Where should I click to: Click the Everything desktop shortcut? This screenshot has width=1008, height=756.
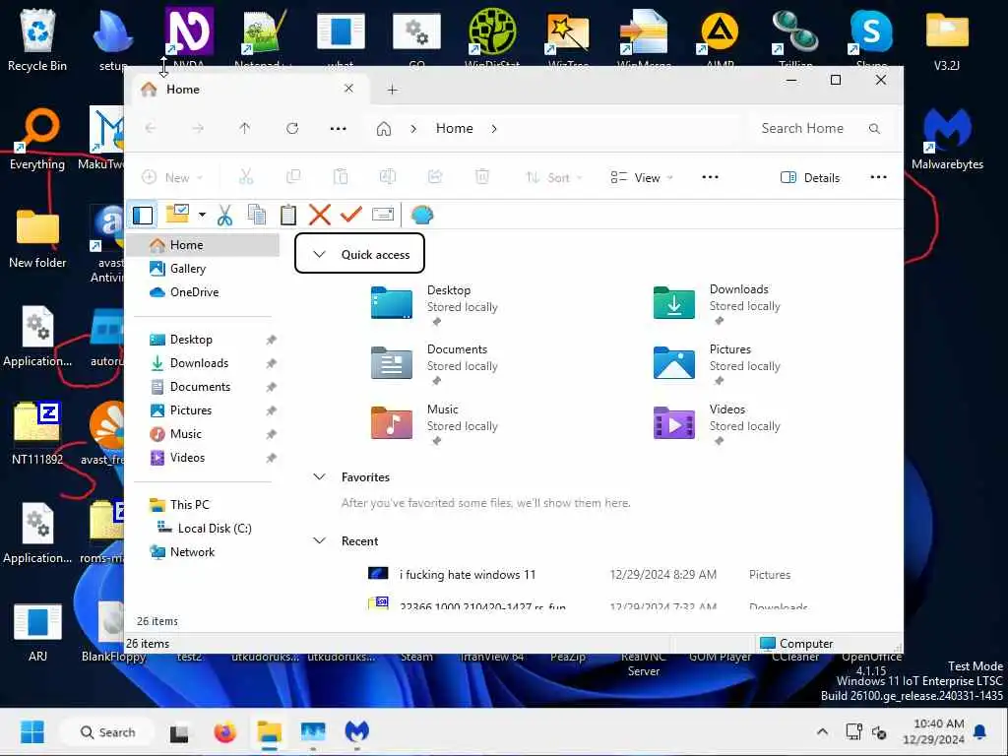click(x=37, y=140)
